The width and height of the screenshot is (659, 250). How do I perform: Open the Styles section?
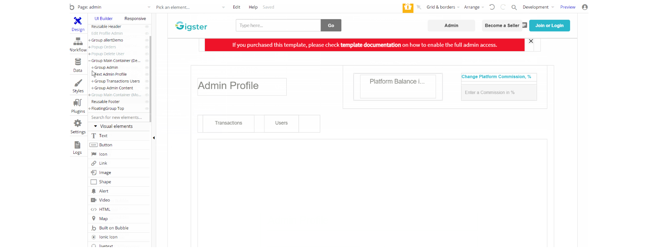tap(78, 86)
